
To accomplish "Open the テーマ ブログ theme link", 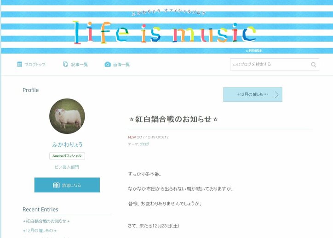I will tap(144, 144).
